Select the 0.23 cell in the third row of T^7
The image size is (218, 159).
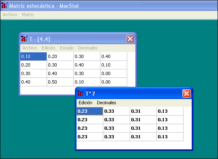(x=90, y=128)
